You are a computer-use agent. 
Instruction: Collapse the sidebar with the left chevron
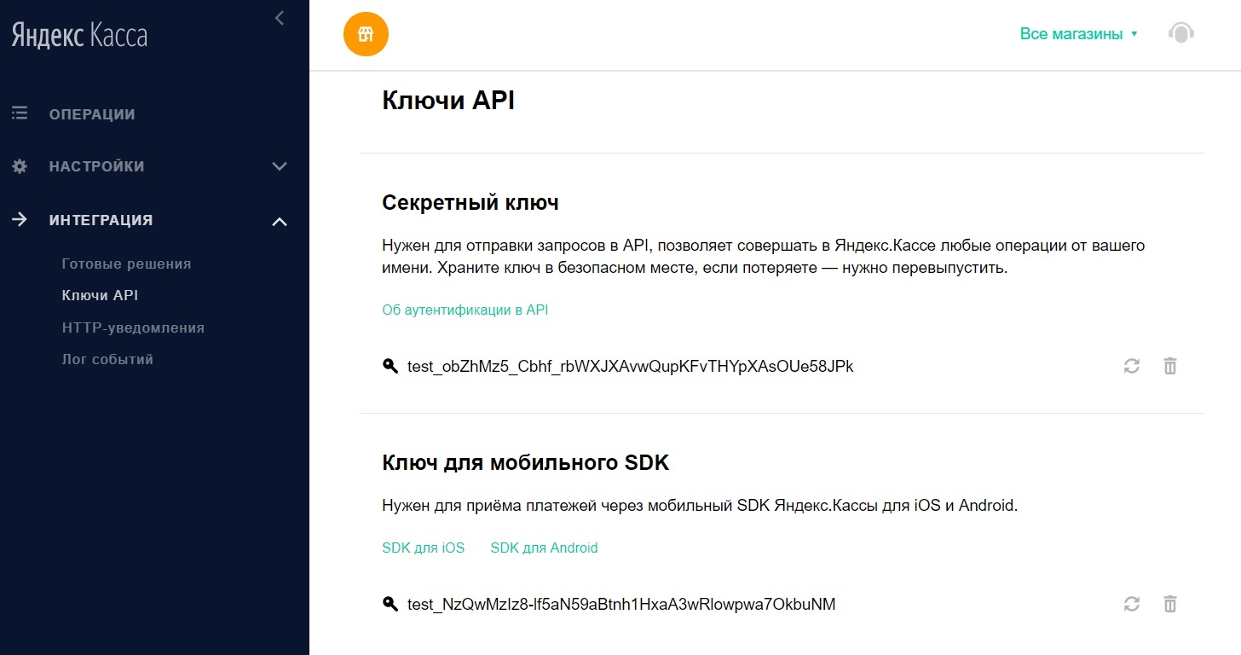coord(280,17)
